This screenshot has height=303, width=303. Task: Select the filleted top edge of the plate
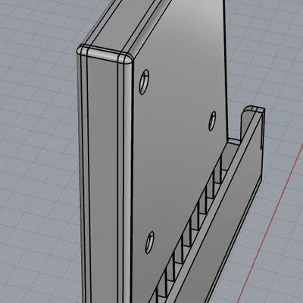click(105, 54)
